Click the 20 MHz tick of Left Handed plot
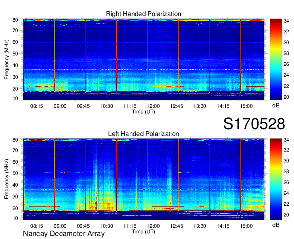 [15, 208]
